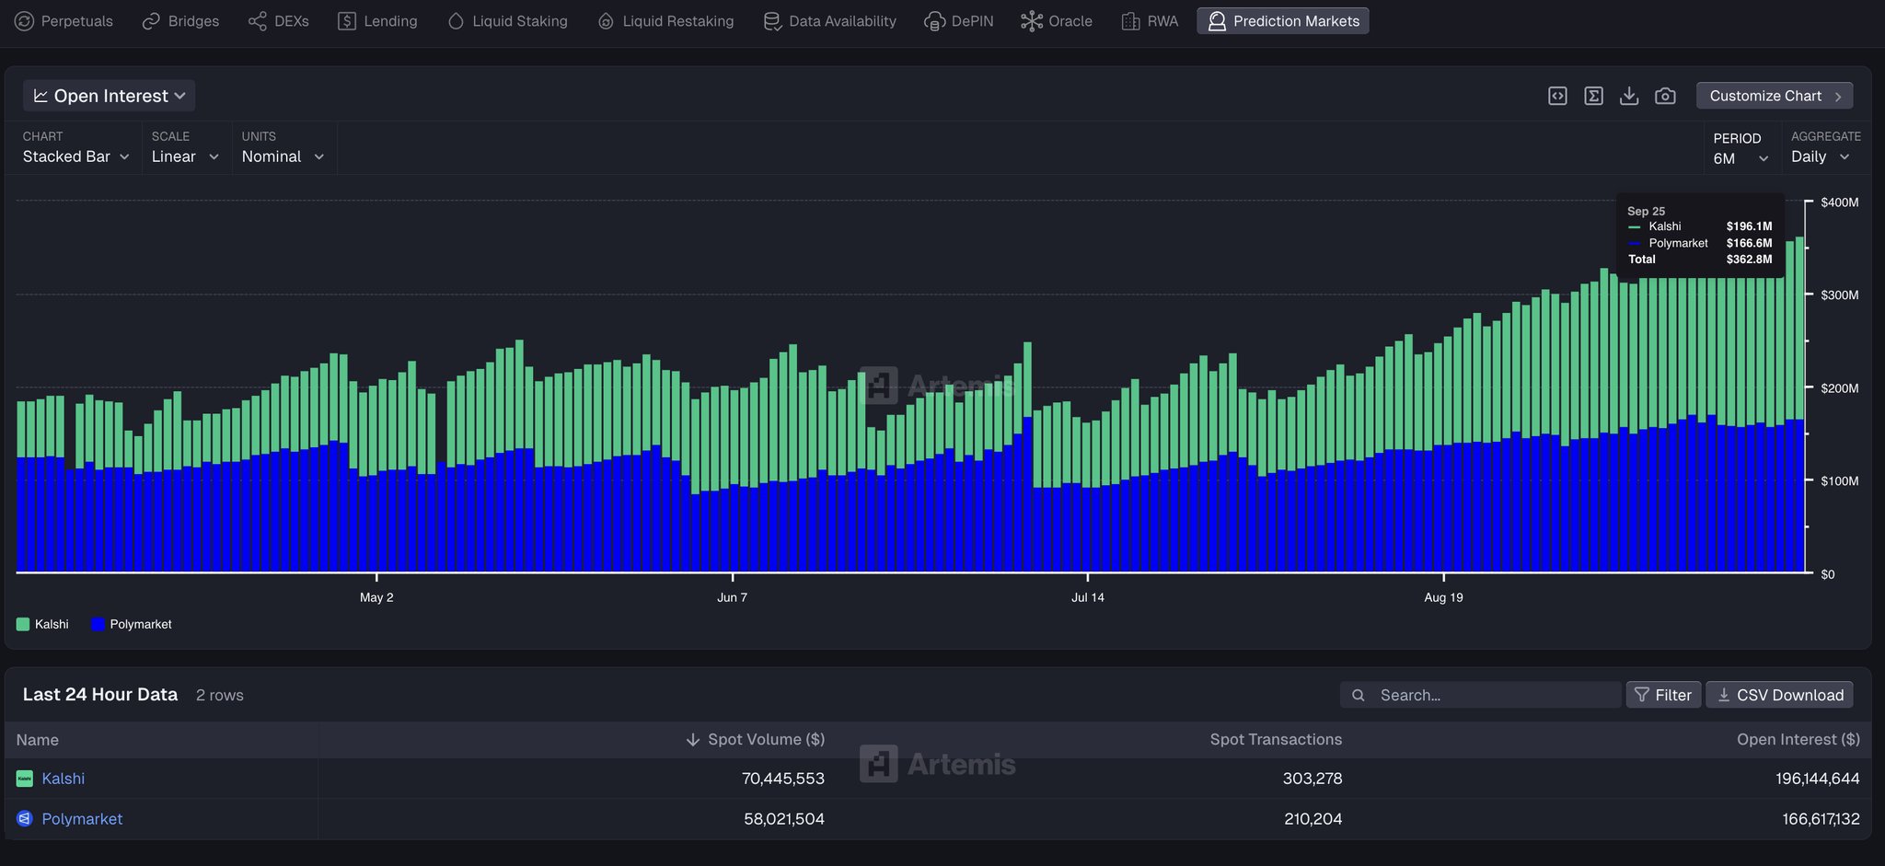
Task: Click the sigma summation icon
Action: (1593, 96)
